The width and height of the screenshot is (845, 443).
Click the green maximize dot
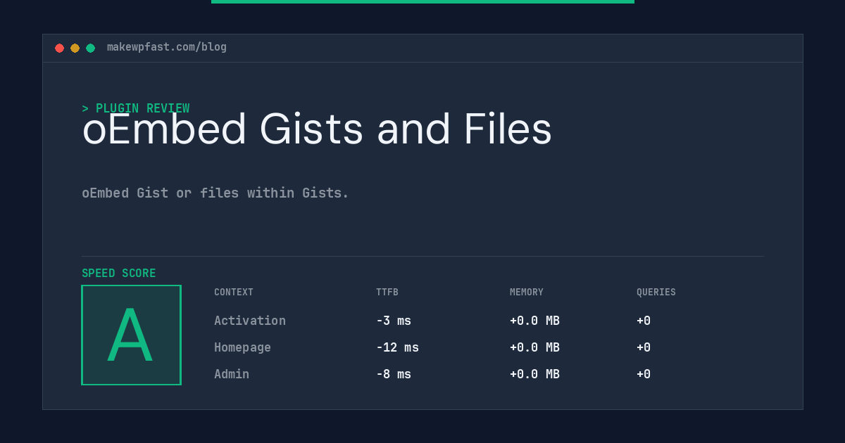click(90, 48)
